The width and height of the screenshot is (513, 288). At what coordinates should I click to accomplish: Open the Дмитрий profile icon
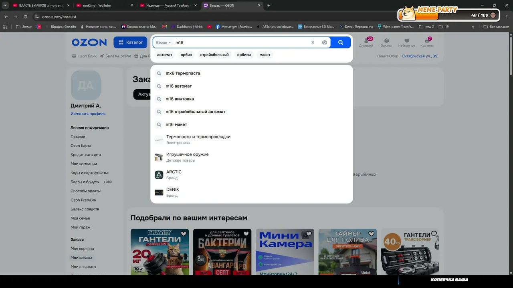coord(366,42)
